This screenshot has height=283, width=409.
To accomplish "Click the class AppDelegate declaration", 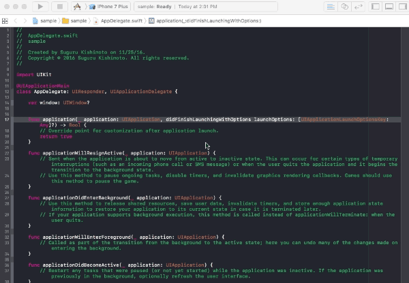I will click(x=97, y=91).
